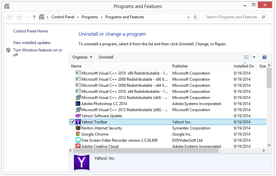
Task: Select Google Chrome program name
Action: 95,134
